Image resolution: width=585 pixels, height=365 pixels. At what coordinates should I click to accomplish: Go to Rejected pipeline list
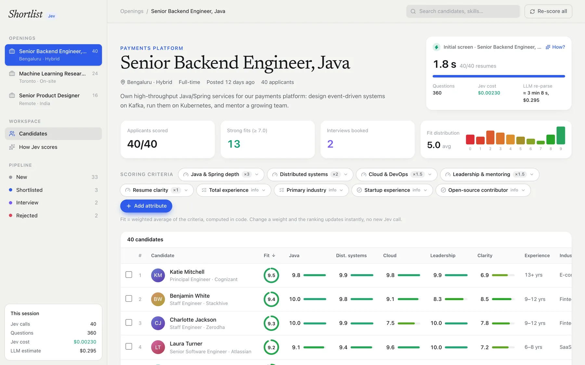coord(53,215)
